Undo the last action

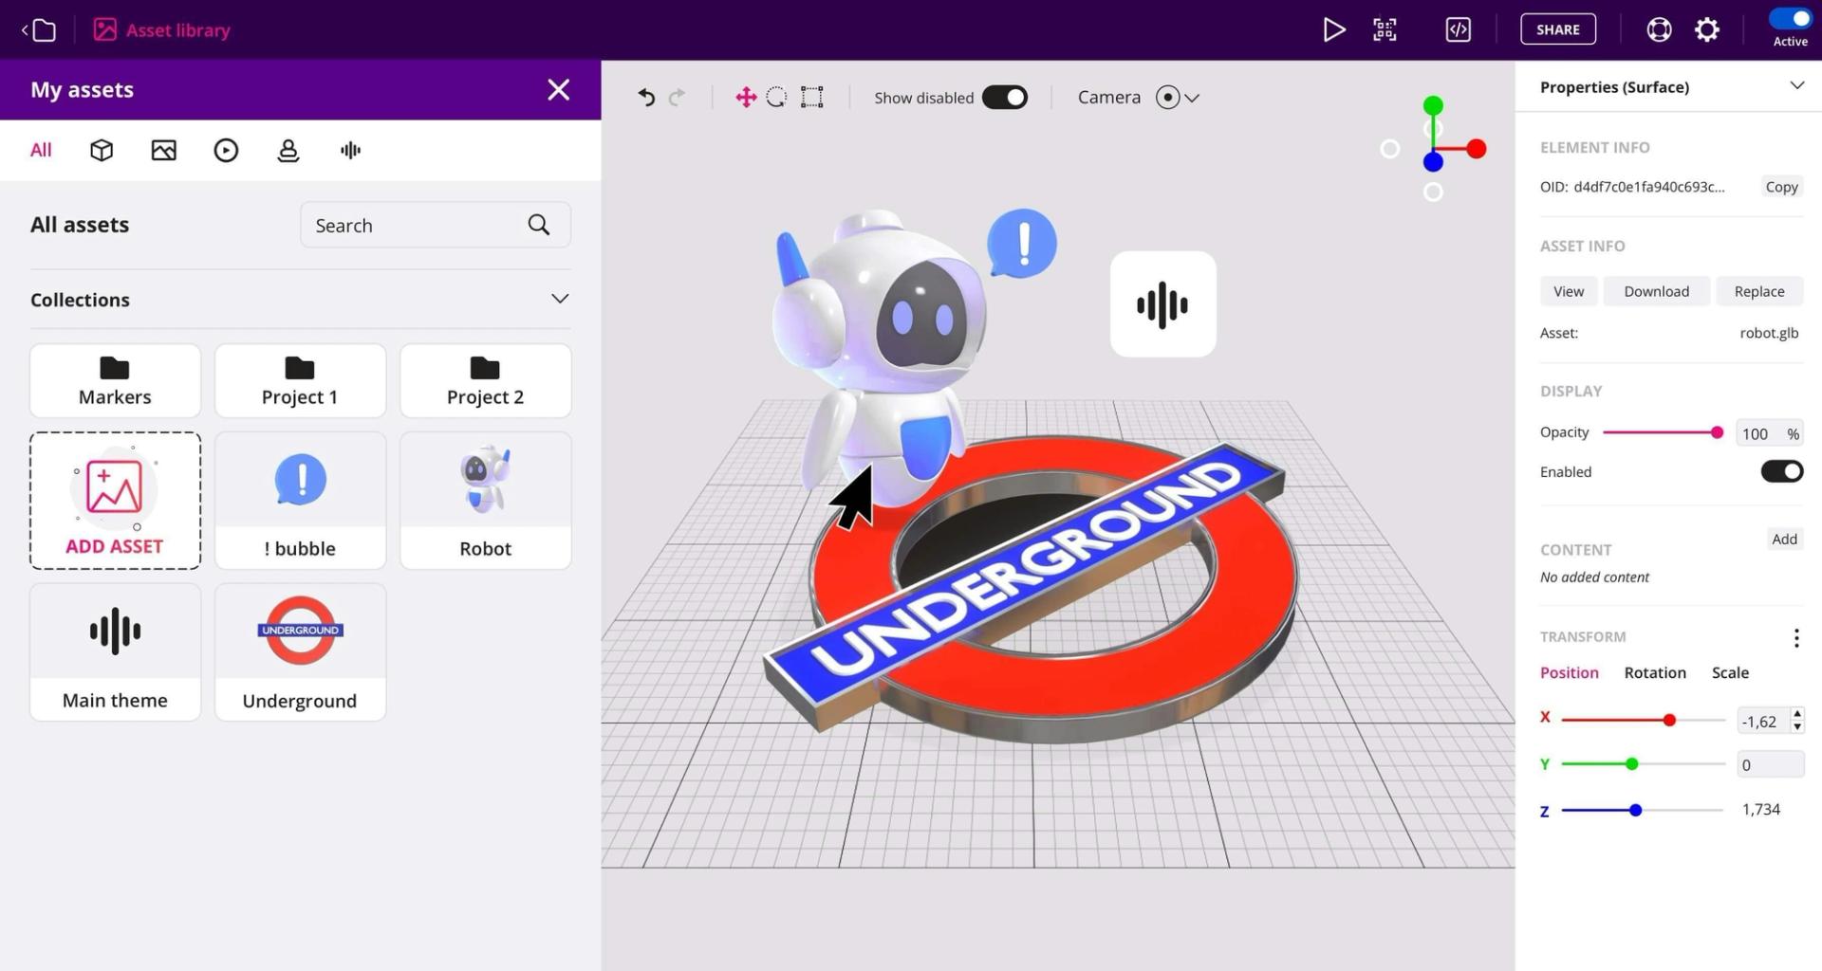point(646,97)
